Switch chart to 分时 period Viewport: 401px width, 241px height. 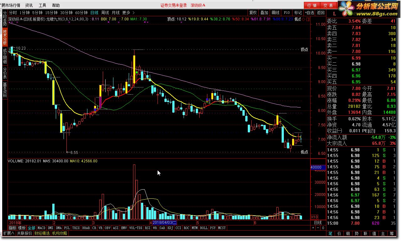tap(13, 13)
